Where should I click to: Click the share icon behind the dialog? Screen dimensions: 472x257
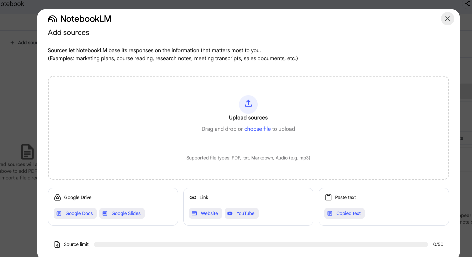[x=468, y=3]
